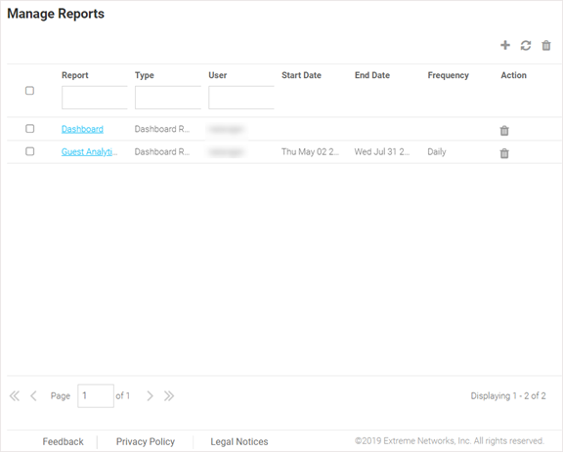Image resolution: width=563 pixels, height=452 pixels.
Task: Click the toolbar trash icon to delete selected reports
Action: 546,46
